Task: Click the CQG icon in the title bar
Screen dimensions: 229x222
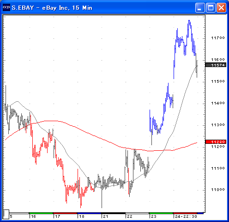Action: [x=6, y=7]
